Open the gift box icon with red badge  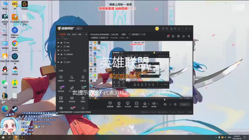(x=168, y=36)
